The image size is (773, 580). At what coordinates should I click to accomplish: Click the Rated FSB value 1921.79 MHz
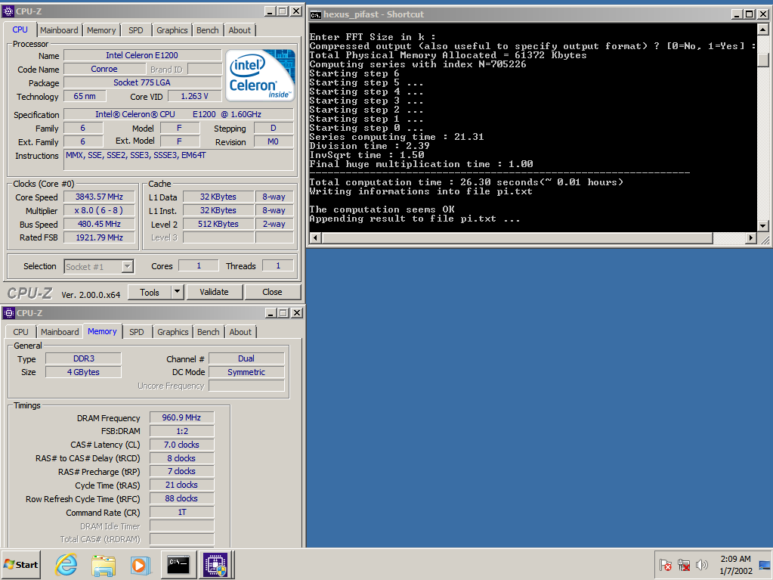(x=99, y=237)
